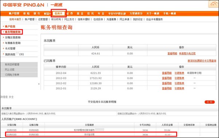This screenshot has width=219, height=138.
Task: Select the 信用卡 tab in orange navigation bar
Action: click(x=59, y=13)
